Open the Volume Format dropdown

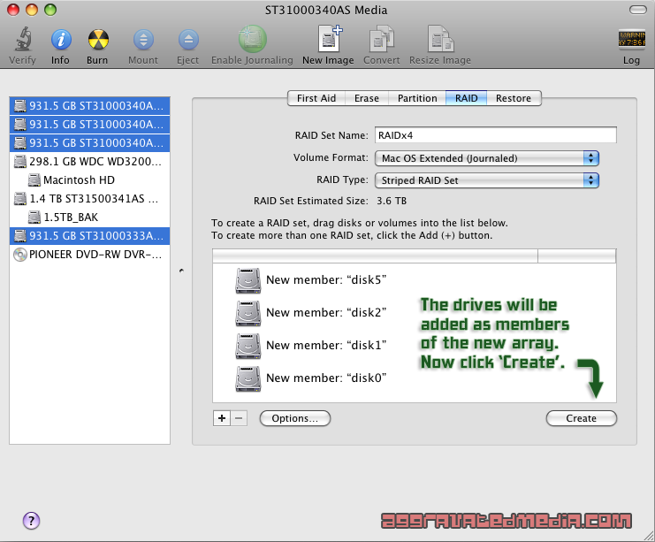pos(487,158)
